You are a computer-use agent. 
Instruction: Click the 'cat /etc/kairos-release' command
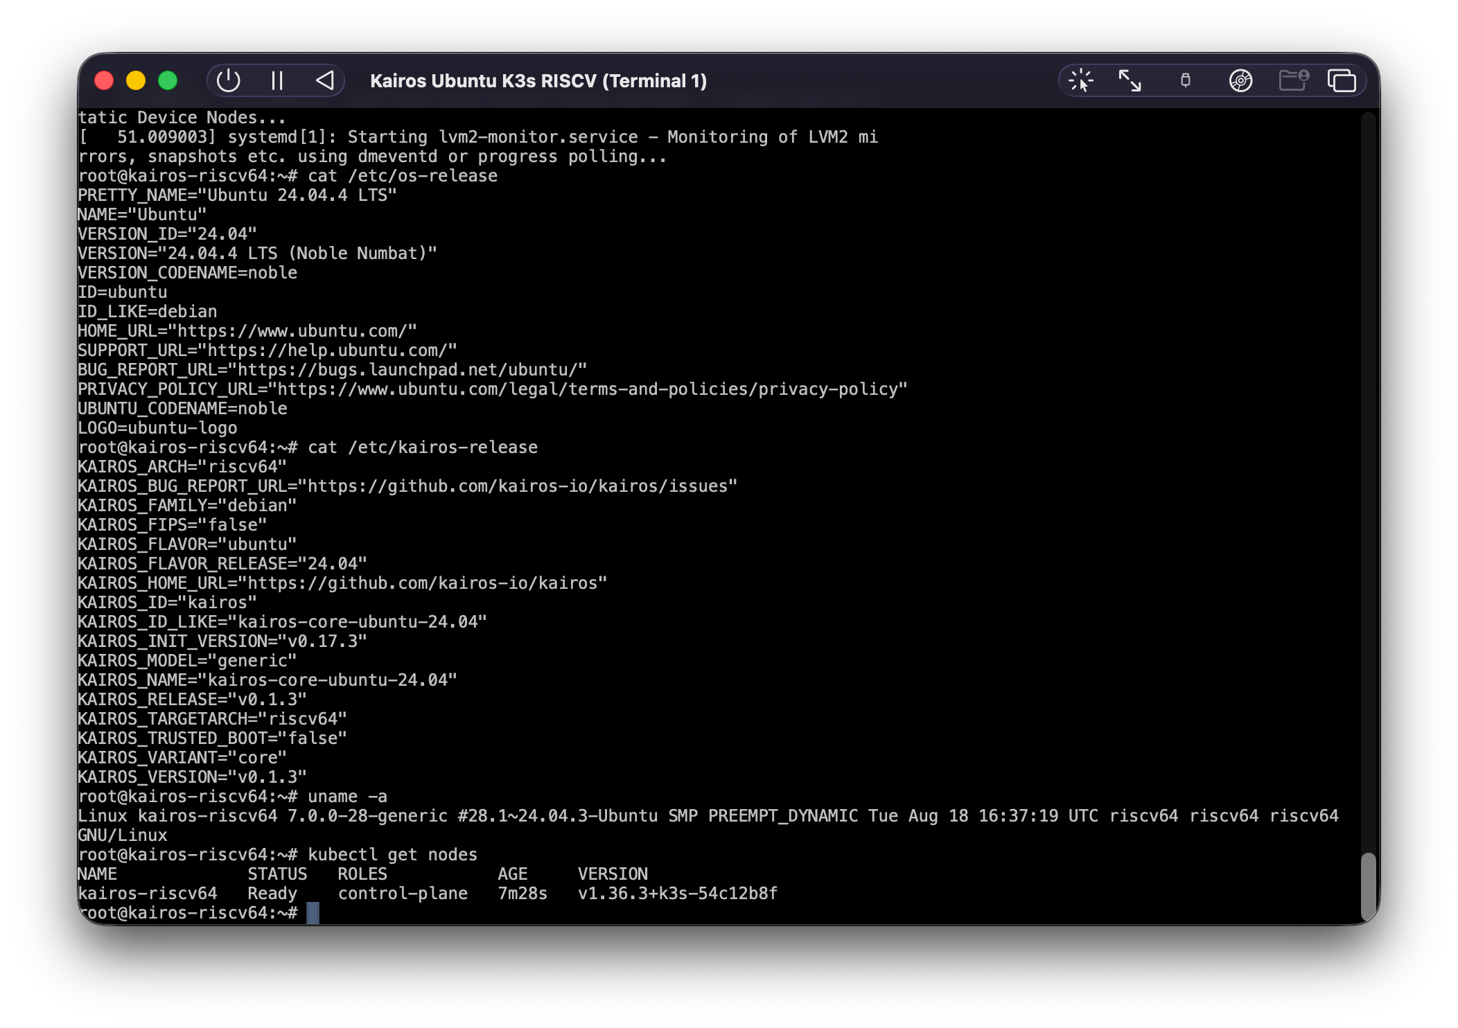[423, 447]
